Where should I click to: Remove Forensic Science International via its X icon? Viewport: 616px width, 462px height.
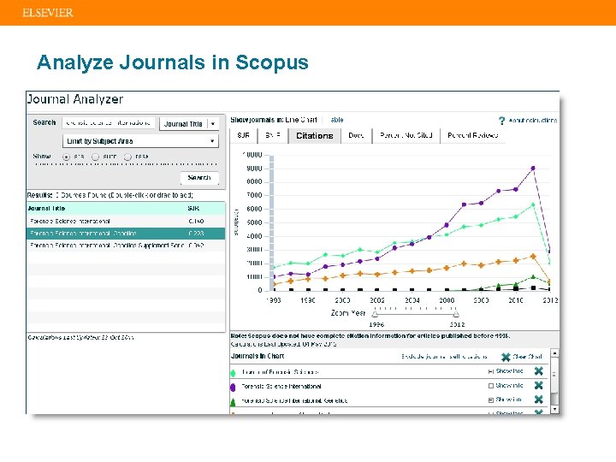click(539, 385)
